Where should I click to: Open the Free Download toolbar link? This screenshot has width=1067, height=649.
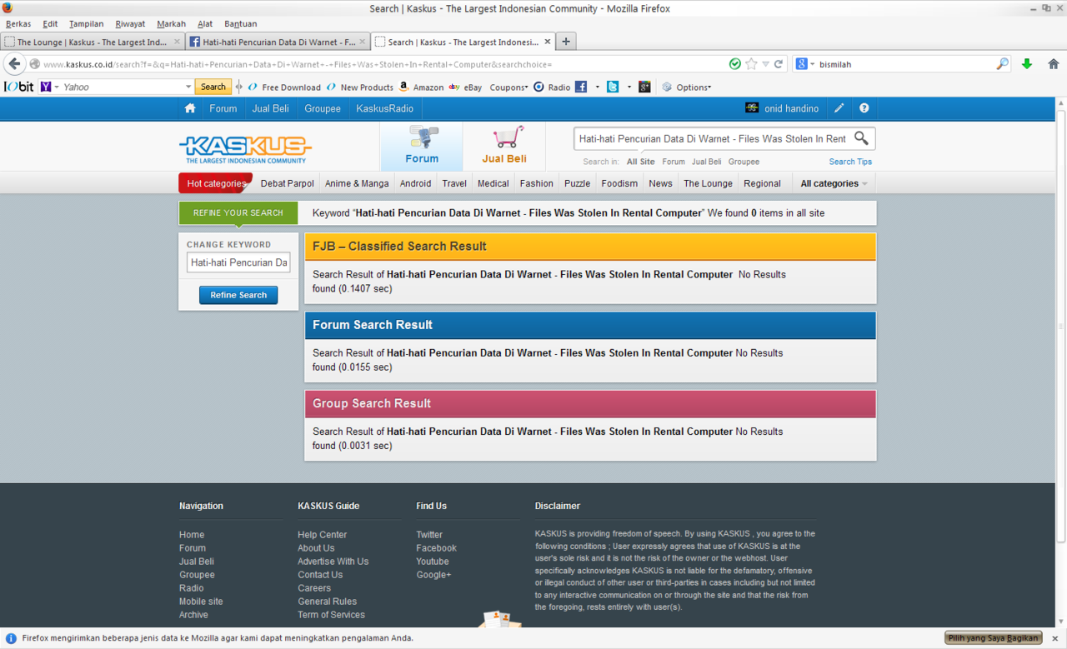click(284, 87)
